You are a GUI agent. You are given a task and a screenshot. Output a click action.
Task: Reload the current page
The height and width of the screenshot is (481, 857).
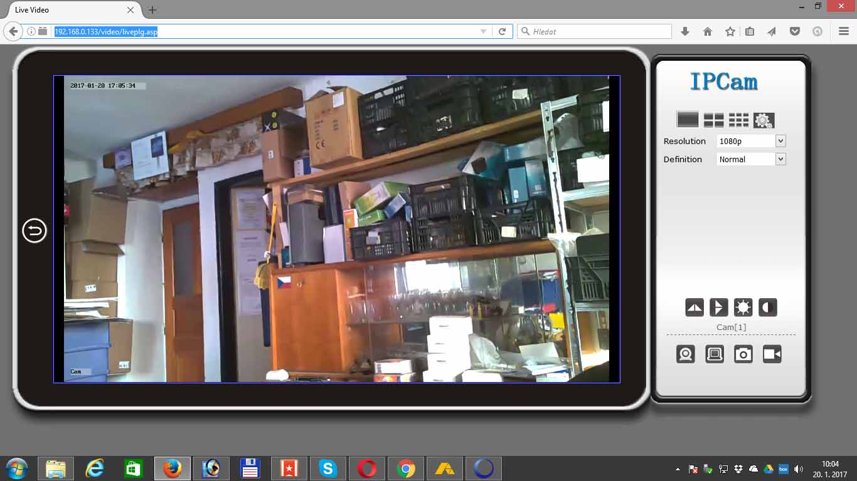pos(502,31)
